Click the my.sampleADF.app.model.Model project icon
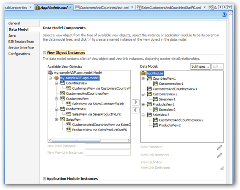This screenshot has height=190, width=240. click(x=50, y=72)
